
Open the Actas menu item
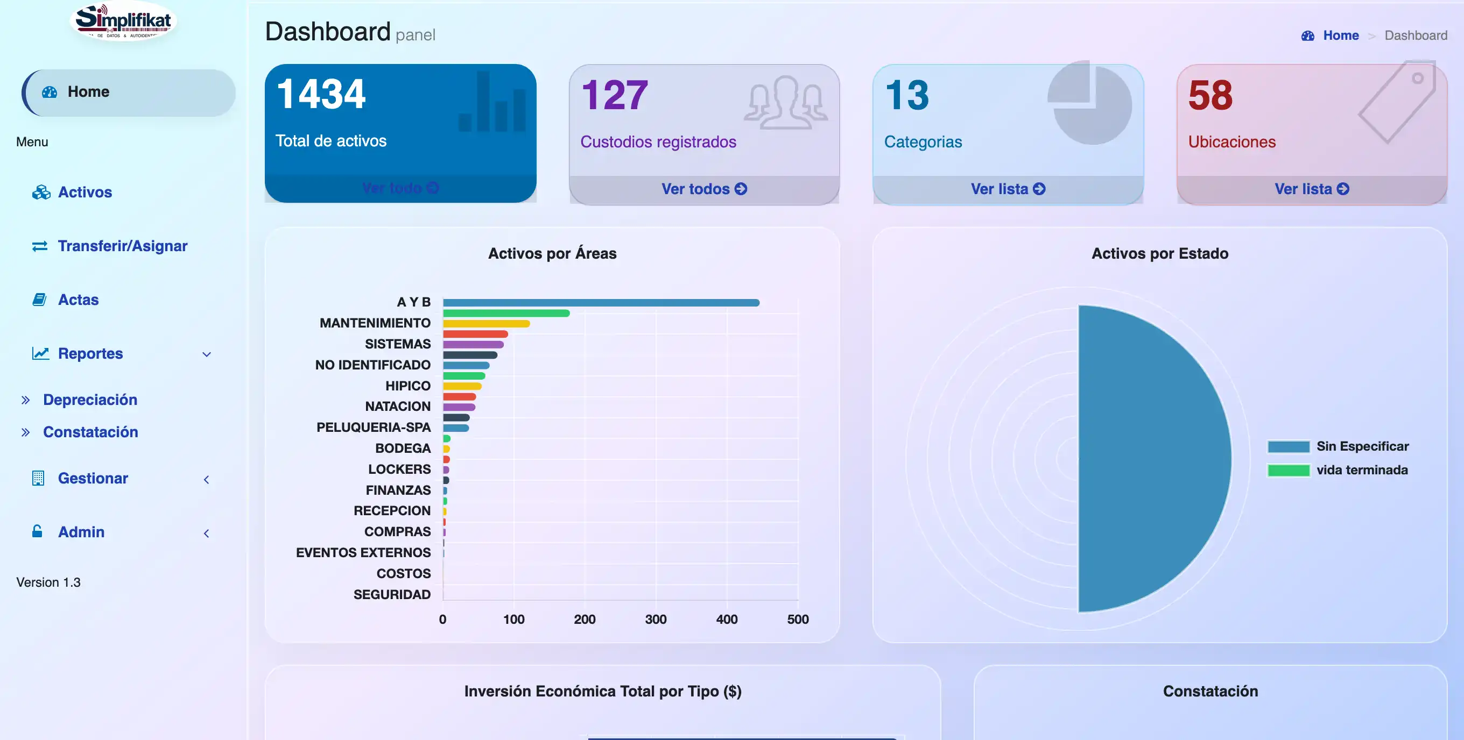click(79, 300)
